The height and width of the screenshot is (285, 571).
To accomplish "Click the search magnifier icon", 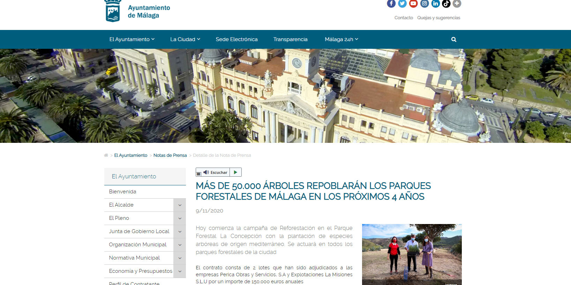I will [454, 39].
